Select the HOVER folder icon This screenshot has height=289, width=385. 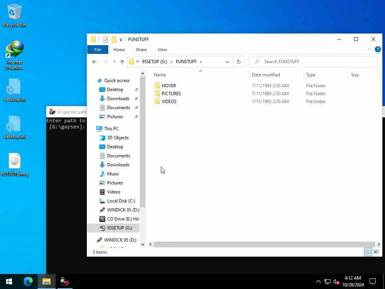coord(157,85)
